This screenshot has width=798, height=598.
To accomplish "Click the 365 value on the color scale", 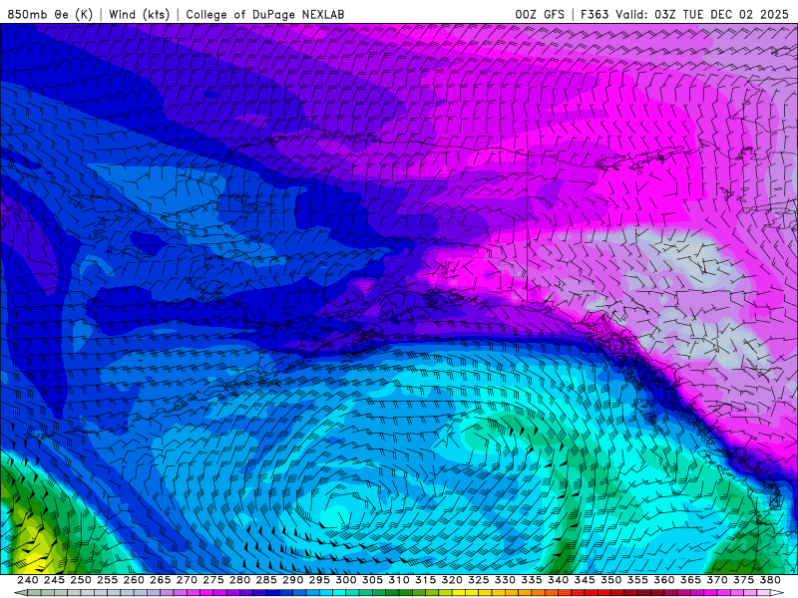I will (x=690, y=580).
